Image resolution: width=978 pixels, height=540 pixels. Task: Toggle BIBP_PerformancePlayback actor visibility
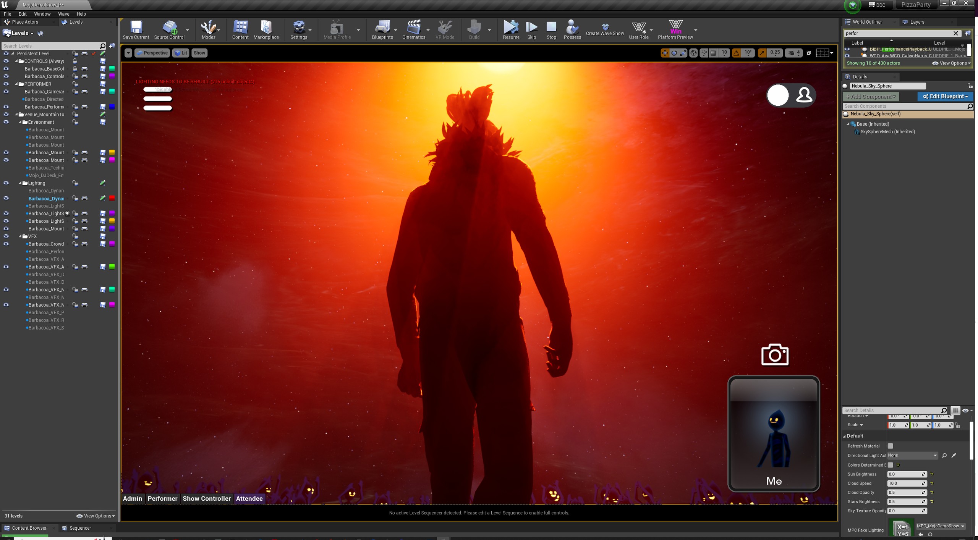pos(847,49)
